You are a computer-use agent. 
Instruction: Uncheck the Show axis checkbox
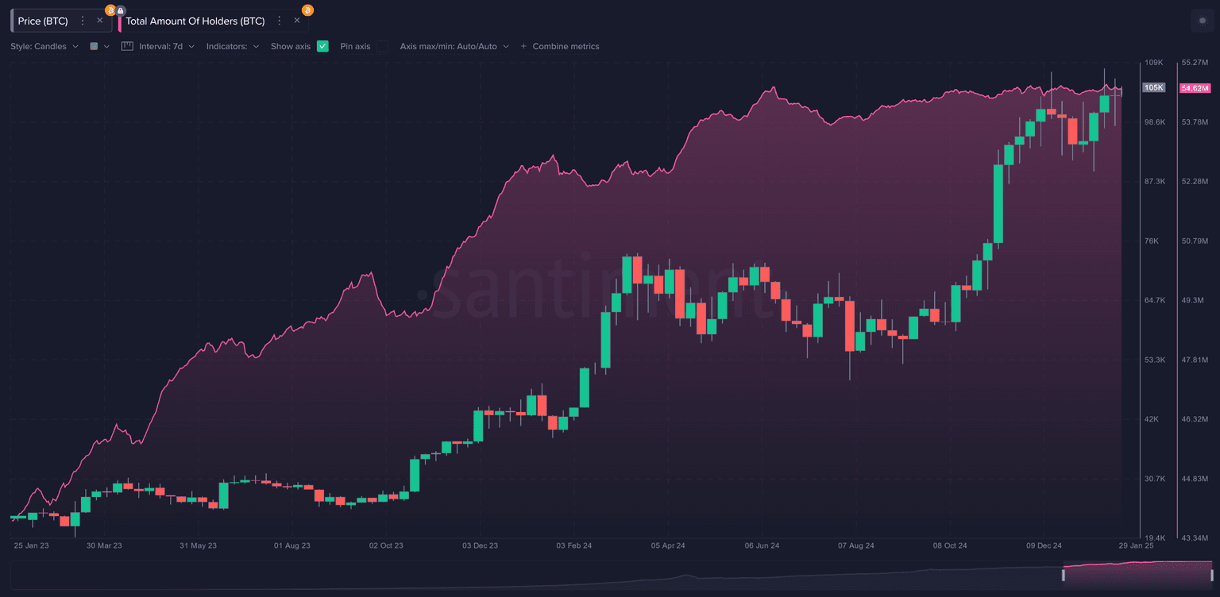coord(322,46)
